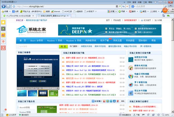Open the Windows 7 系统 navigation item
Screen dimensions: 174x117
(55, 40)
